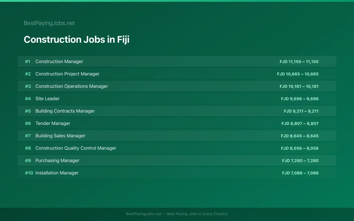Click salary FJD 7,280 – 7,280
Image resolution: width=354 pixels, height=221 pixels.
click(x=300, y=161)
